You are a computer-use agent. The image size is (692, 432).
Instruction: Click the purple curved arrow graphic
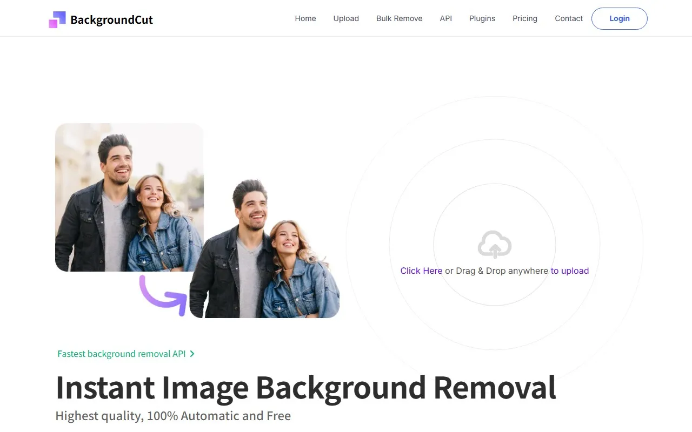(162, 295)
